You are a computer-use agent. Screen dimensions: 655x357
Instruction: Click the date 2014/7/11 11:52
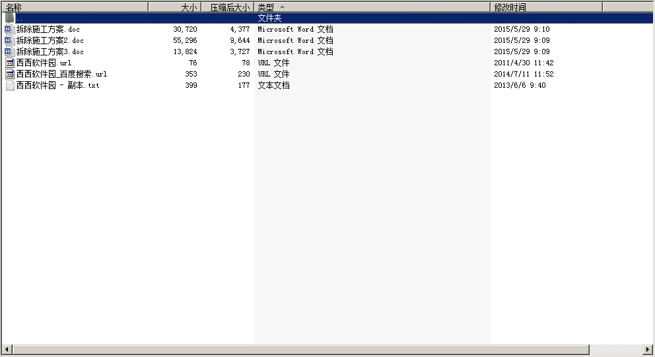point(524,75)
